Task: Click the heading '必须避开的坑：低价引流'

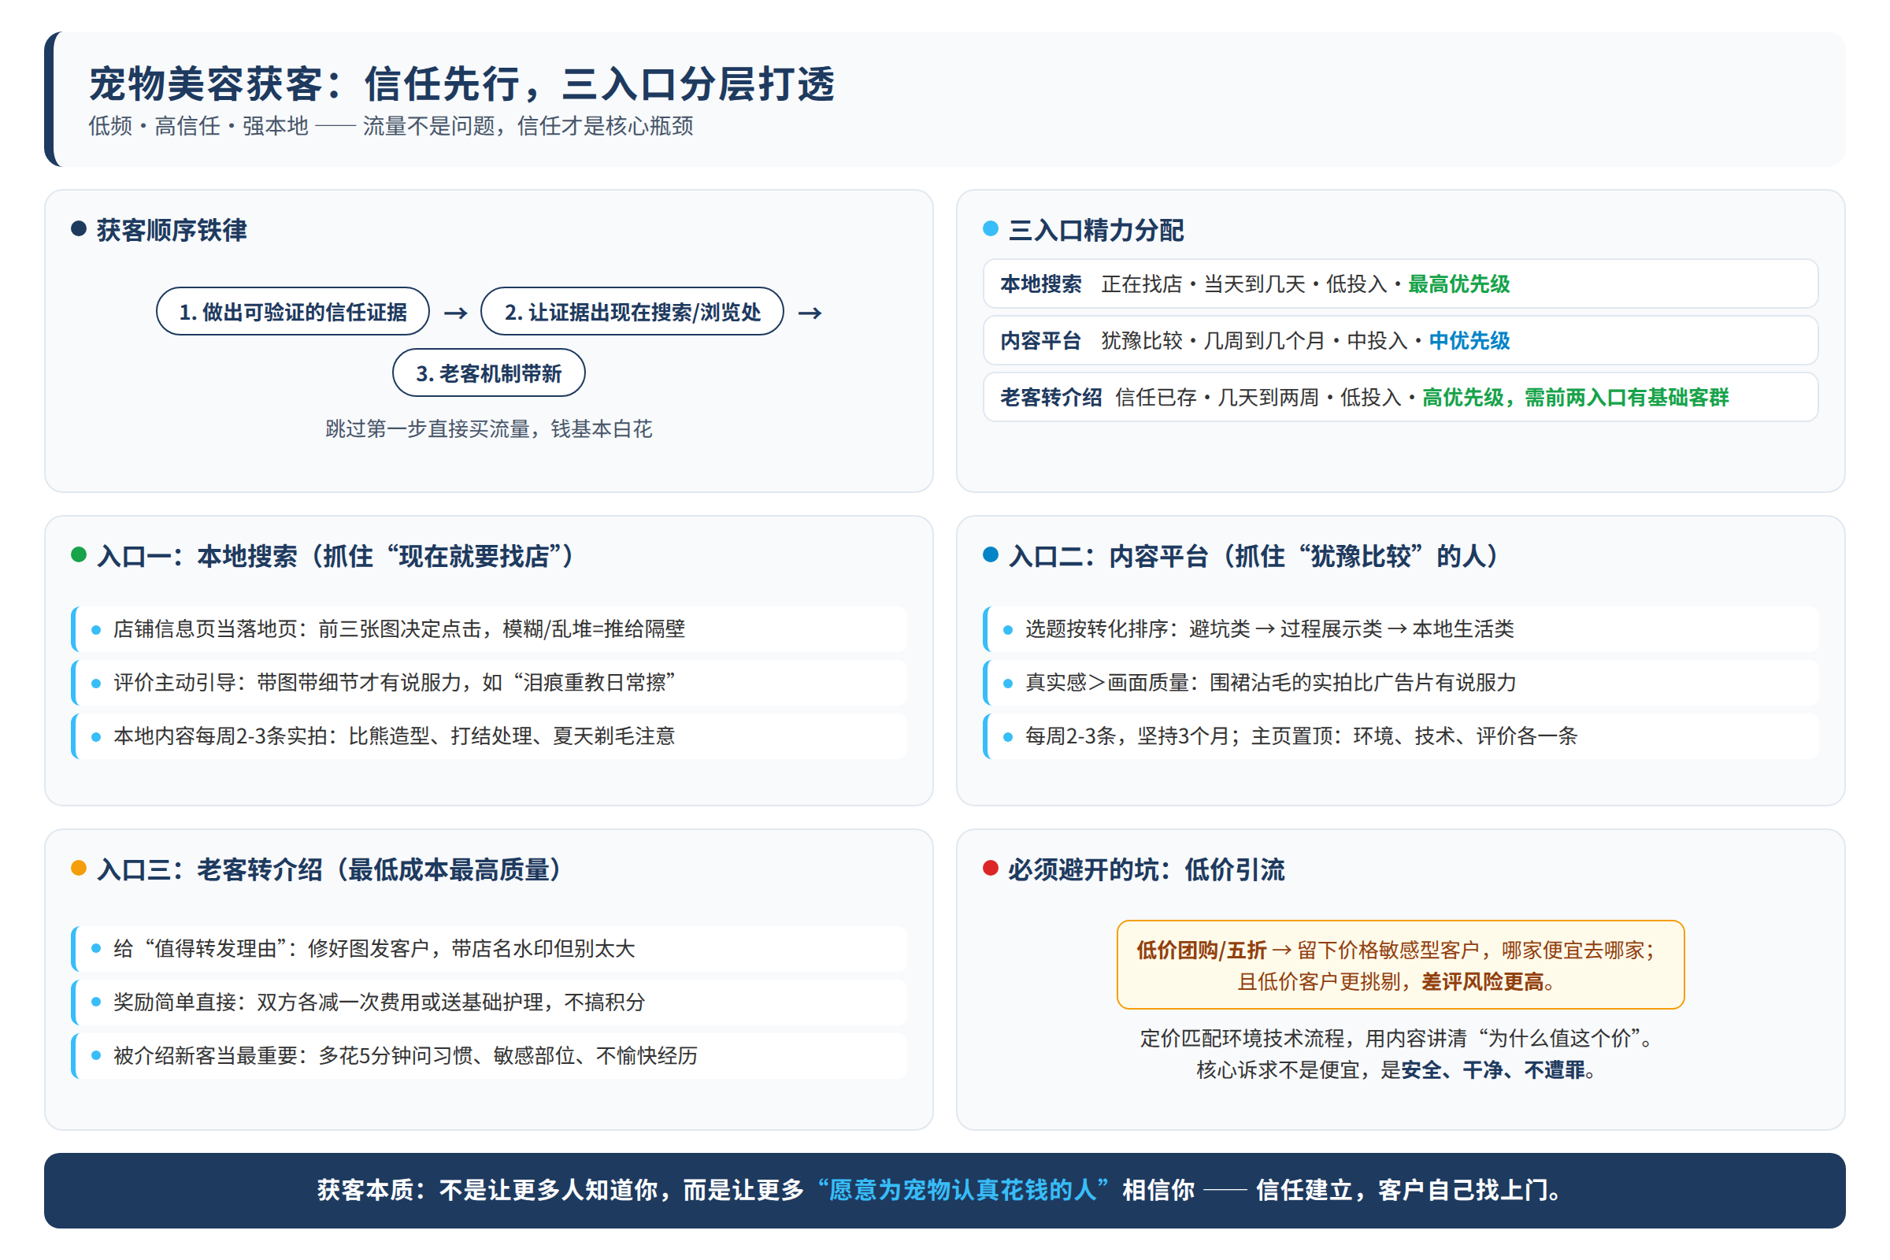Action: pyautogui.click(x=1147, y=869)
